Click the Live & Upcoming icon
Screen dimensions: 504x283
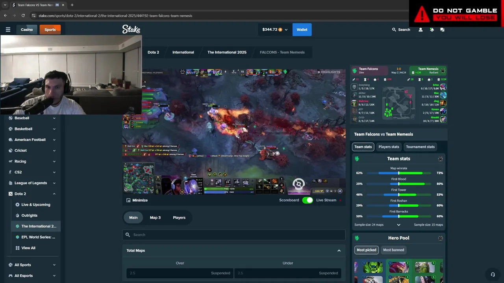coord(17,204)
